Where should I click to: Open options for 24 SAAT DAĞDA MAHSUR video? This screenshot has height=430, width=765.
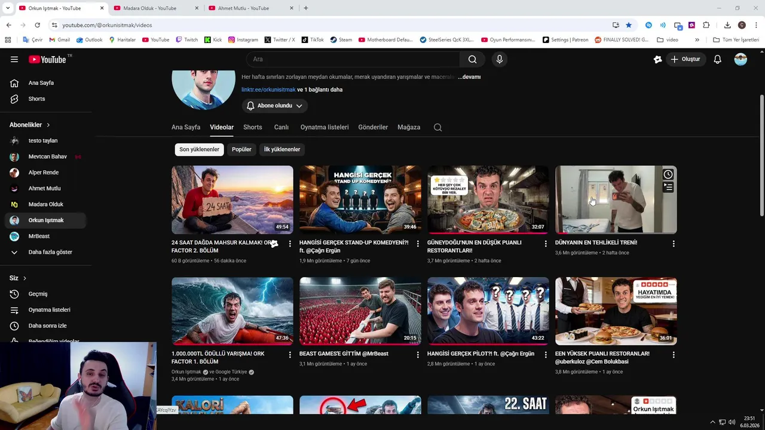tap(290, 244)
